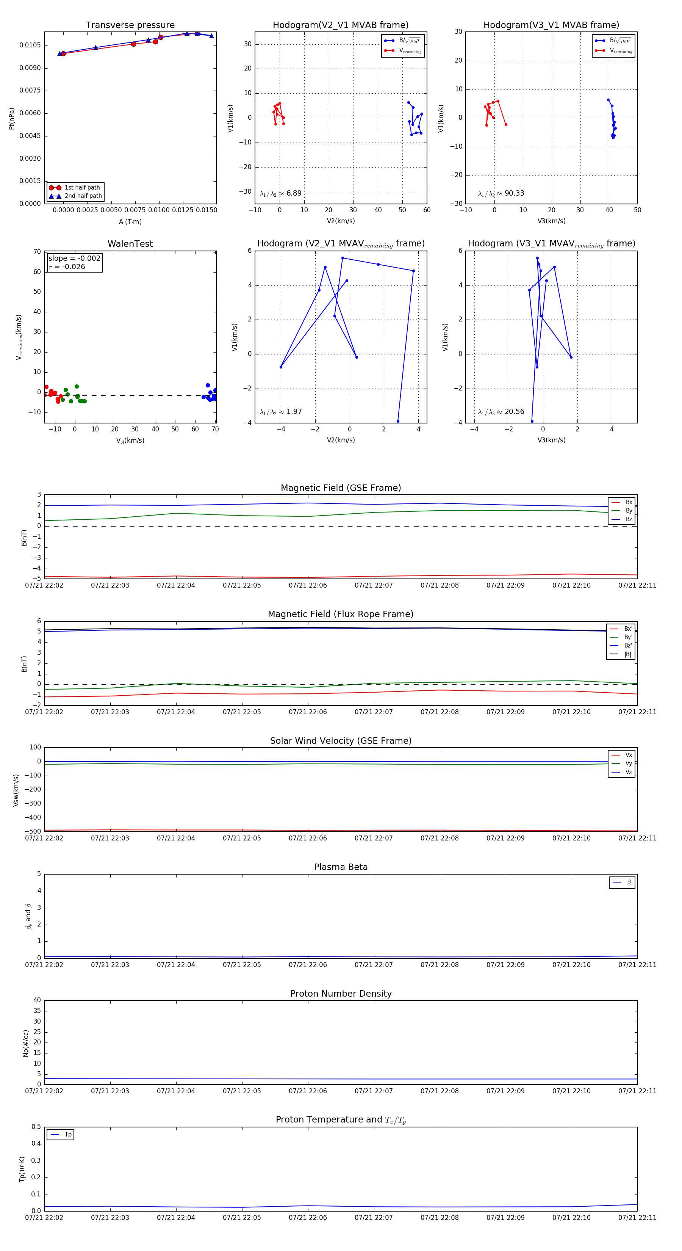The image size is (682, 1251).
Task: Click the WalenTest 'V_A(km/s)' x-axis label
Action: coord(130,441)
